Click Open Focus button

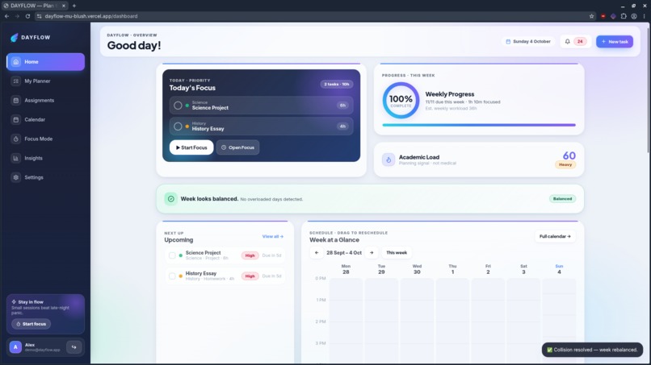coord(238,147)
